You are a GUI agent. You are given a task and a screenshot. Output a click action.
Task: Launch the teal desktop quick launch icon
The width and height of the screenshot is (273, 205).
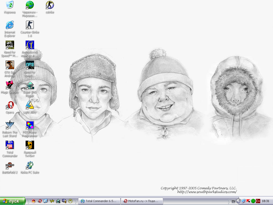coord(58,201)
